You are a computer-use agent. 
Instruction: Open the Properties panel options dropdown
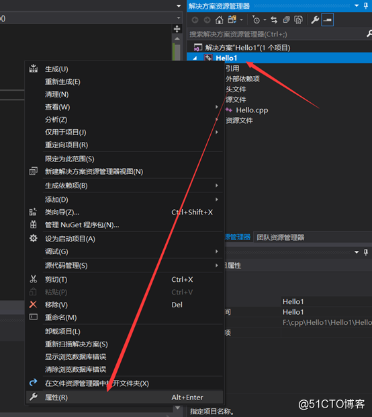pyautogui.click(x=357, y=252)
